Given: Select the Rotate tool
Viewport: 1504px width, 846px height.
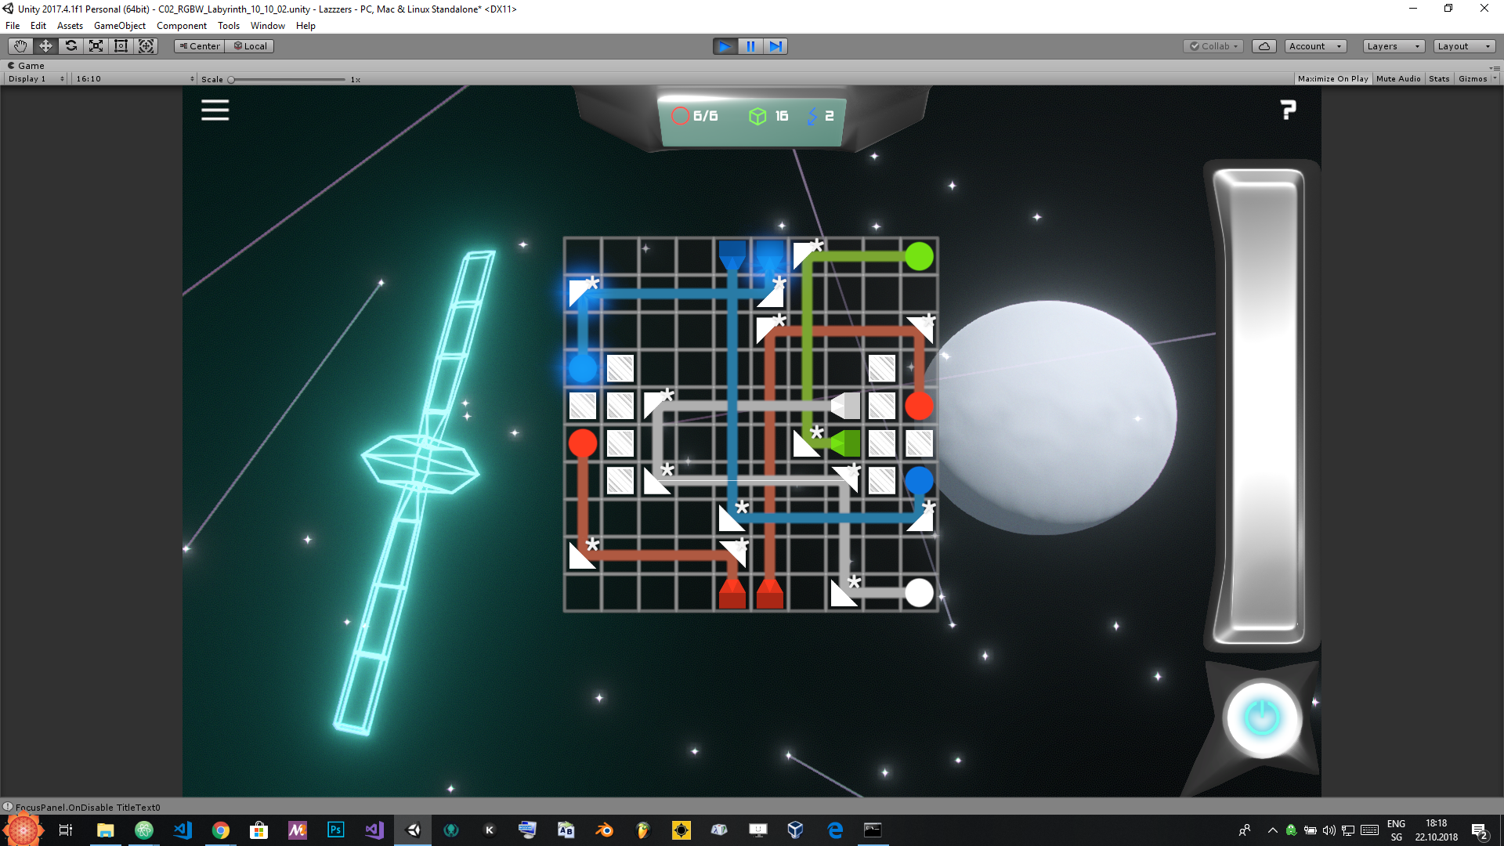Looking at the screenshot, I should (70, 46).
